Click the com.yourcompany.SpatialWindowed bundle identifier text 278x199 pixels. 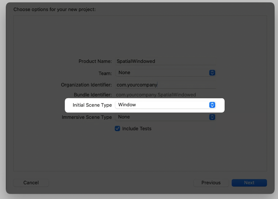pyautogui.click(x=156, y=95)
